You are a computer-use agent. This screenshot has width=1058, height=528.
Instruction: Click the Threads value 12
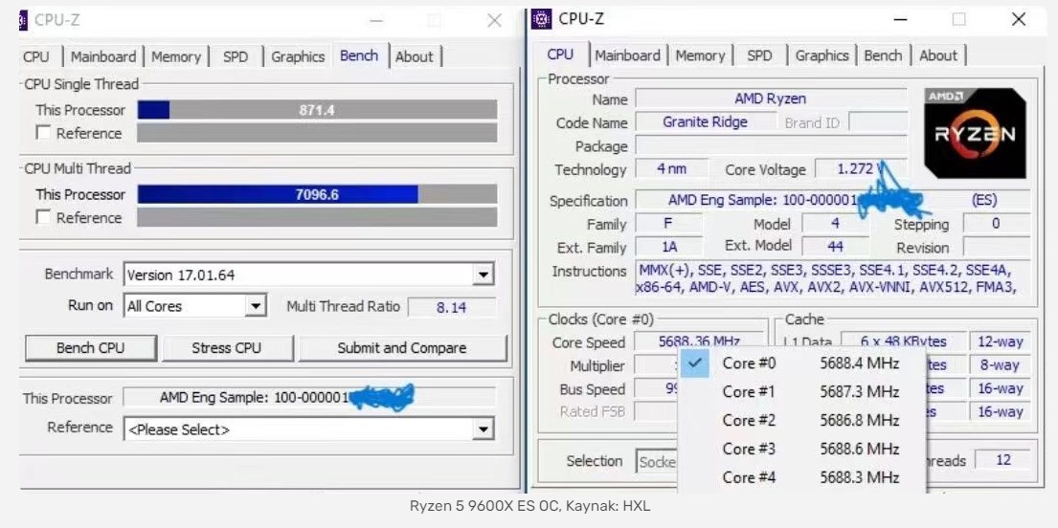point(1002,460)
